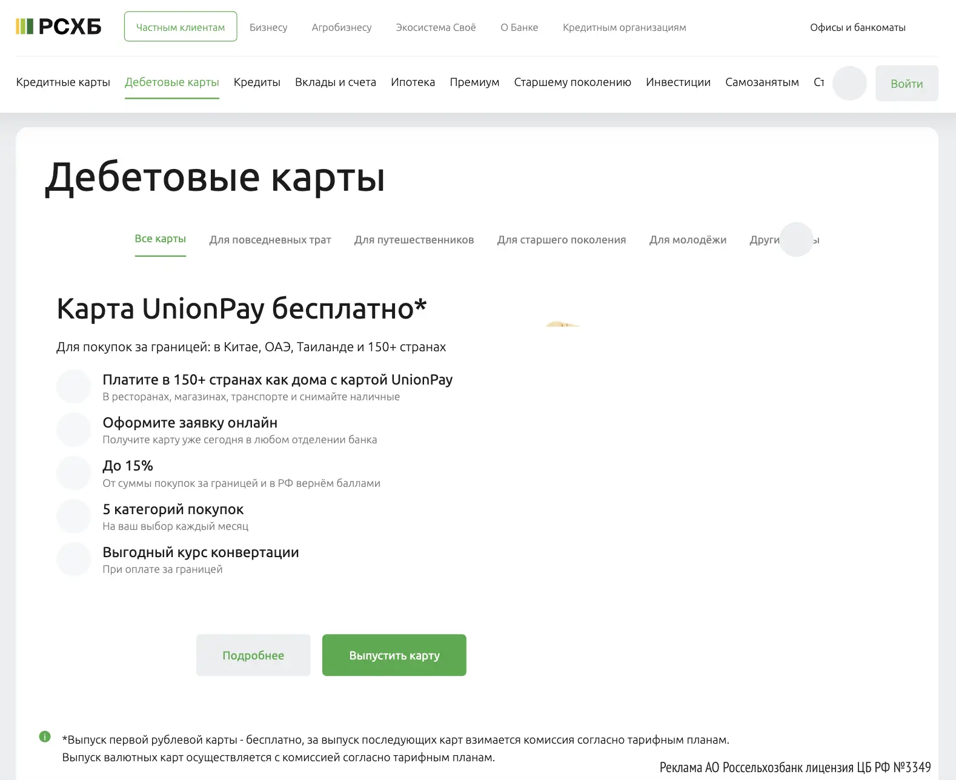This screenshot has width=956, height=780.
Task: Click the round icon beside 'Оформите заявку онлайн'
Action: (x=73, y=429)
